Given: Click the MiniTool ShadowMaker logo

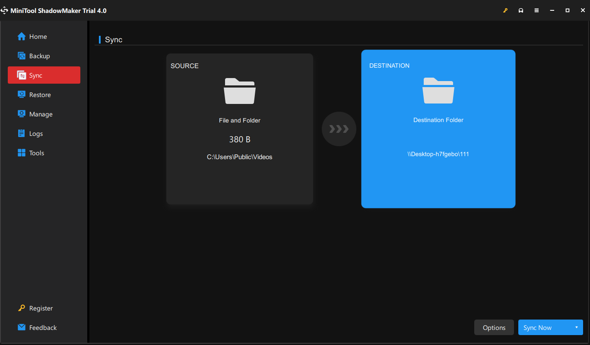Looking at the screenshot, I should tap(5, 10).
